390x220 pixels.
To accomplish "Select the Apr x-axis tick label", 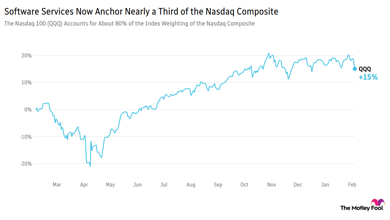I will (84, 185).
